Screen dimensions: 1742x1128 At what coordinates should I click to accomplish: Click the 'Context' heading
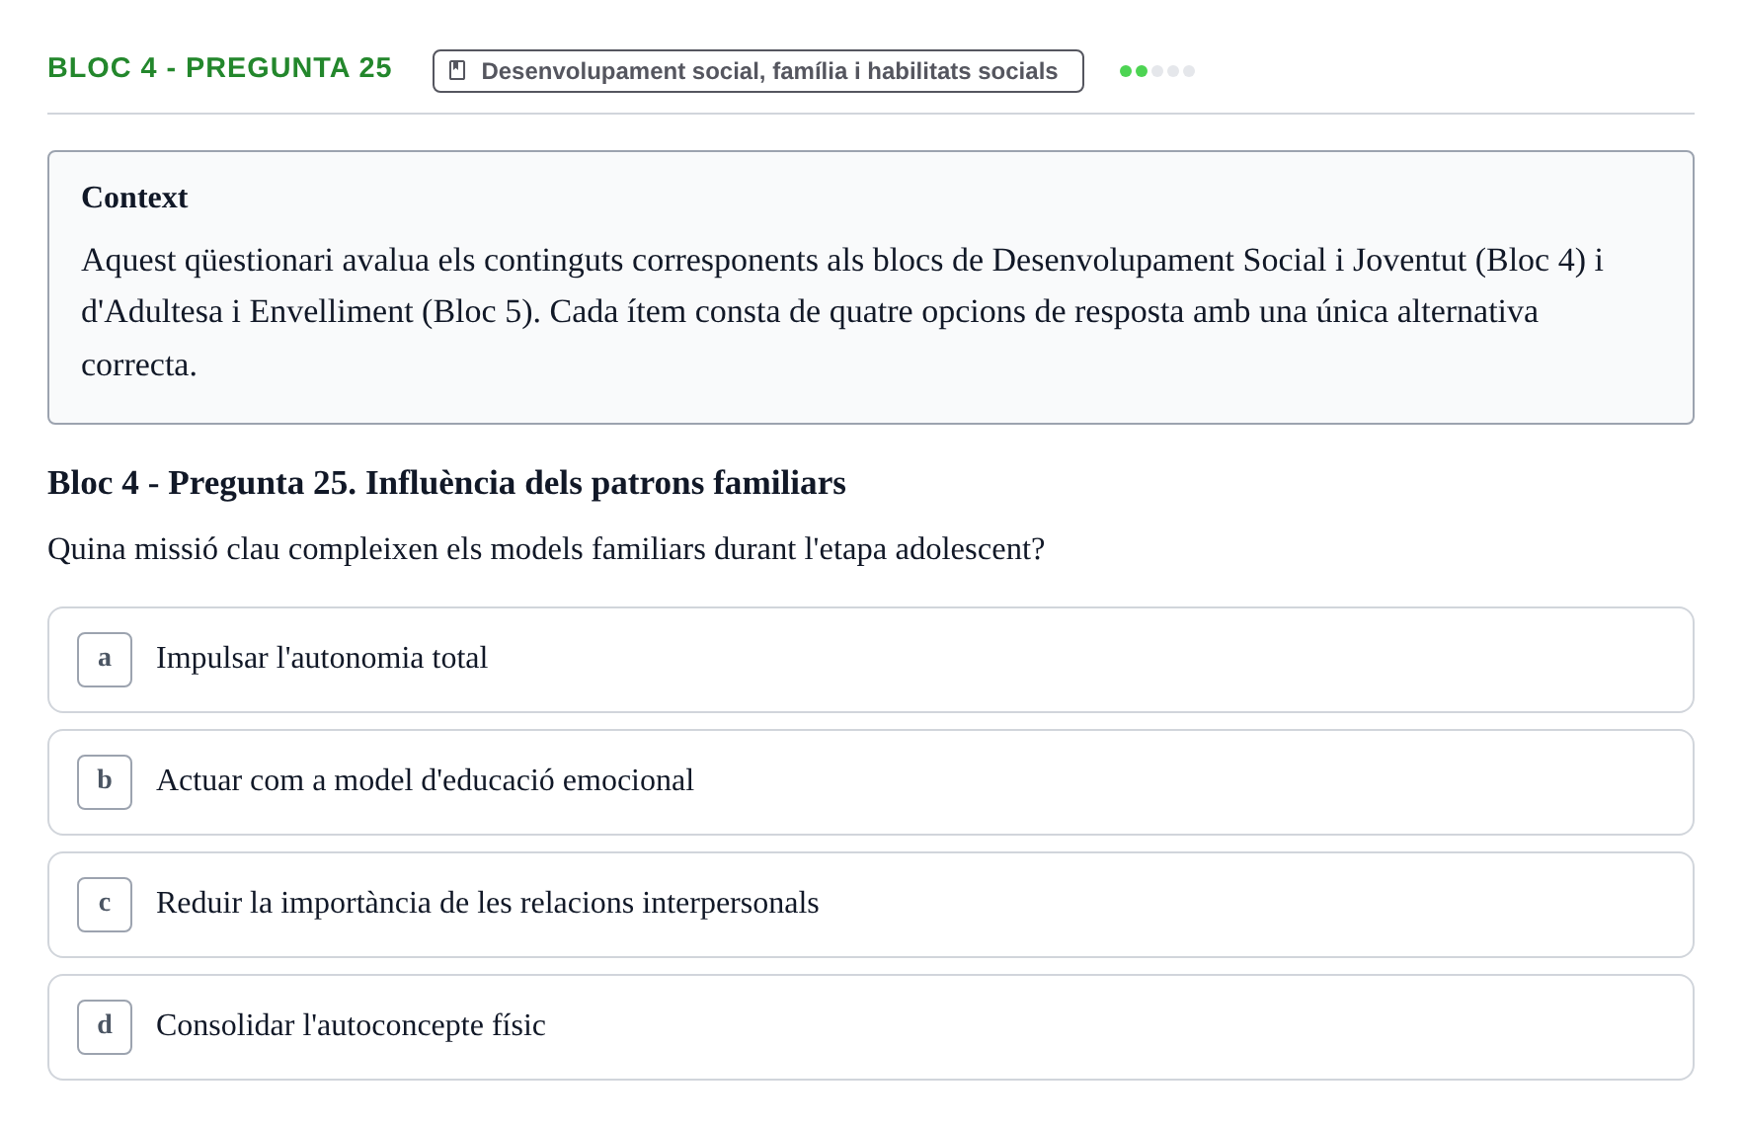tap(134, 198)
